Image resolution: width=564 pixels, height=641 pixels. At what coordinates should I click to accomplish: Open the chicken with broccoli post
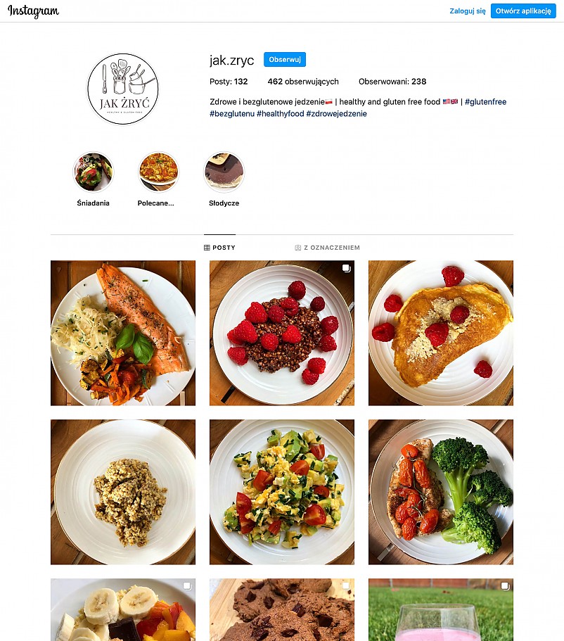coord(441,493)
